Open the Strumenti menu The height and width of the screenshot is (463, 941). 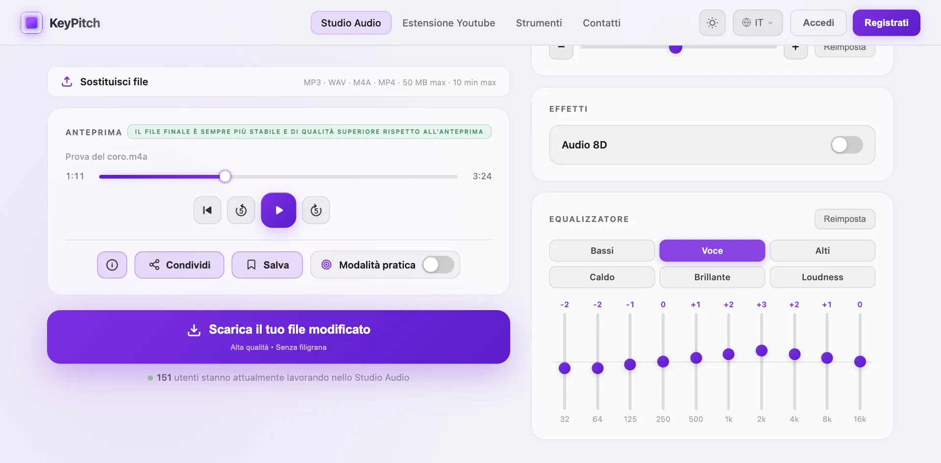[539, 23]
